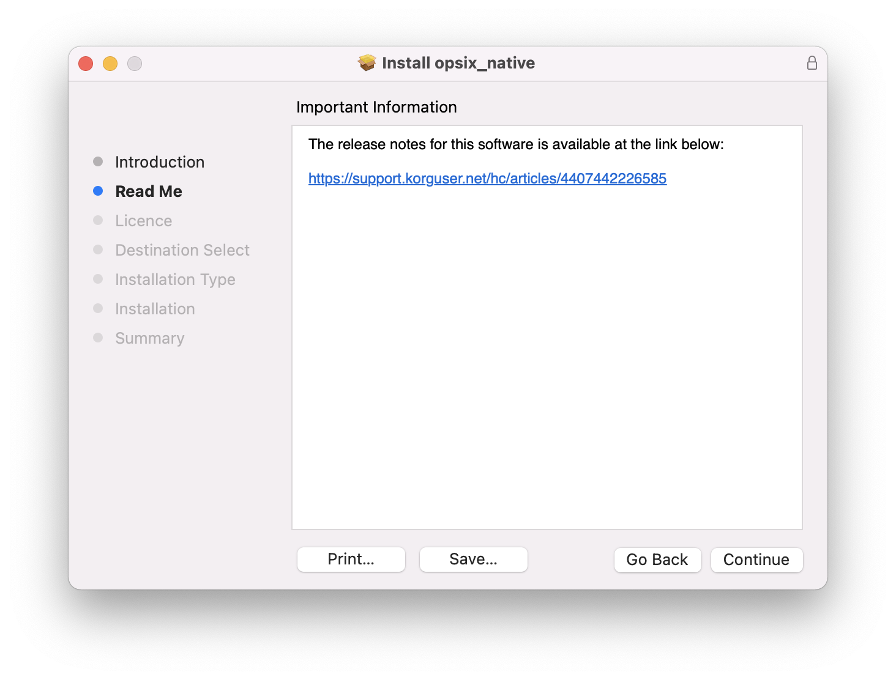Minimize the installer with the yellow button
The image size is (896, 680).
pyautogui.click(x=110, y=64)
